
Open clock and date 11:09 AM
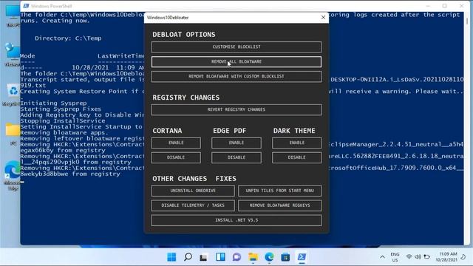tap(446, 257)
